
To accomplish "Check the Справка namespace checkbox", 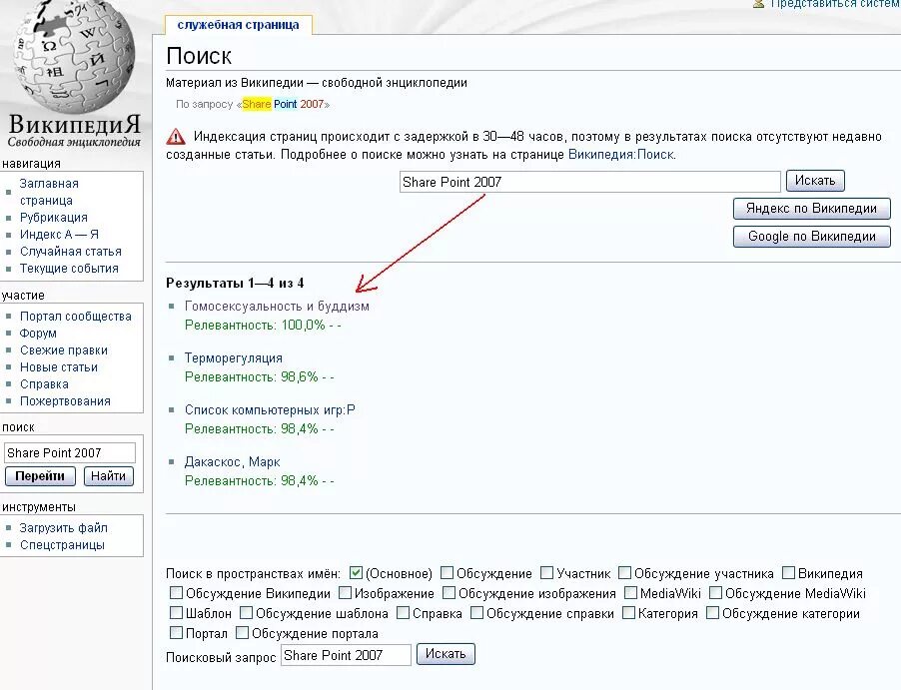I will point(403,612).
